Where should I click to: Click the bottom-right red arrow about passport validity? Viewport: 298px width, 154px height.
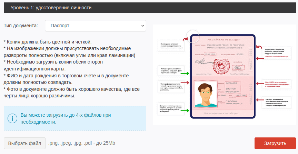(259, 100)
